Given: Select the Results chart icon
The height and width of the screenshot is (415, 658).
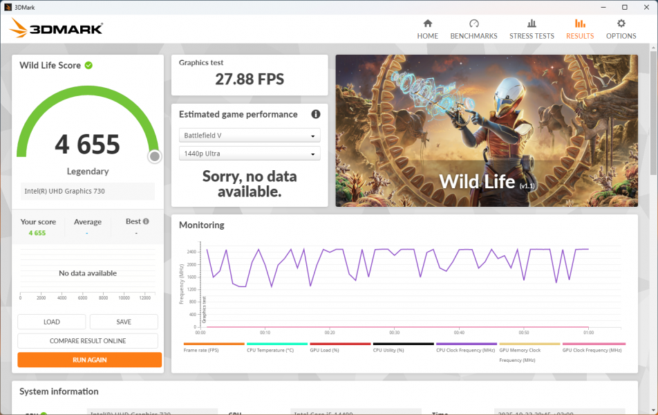Looking at the screenshot, I should [580, 24].
